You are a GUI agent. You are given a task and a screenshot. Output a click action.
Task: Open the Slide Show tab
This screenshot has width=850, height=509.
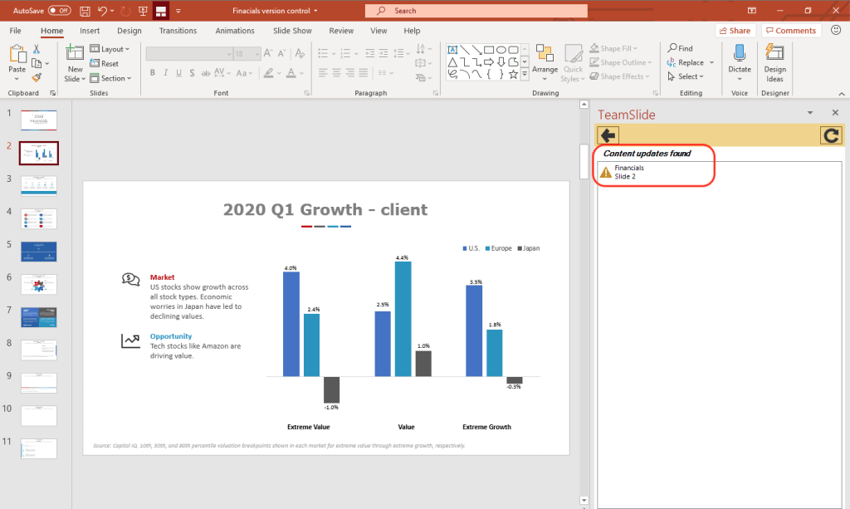click(x=292, y=31)
